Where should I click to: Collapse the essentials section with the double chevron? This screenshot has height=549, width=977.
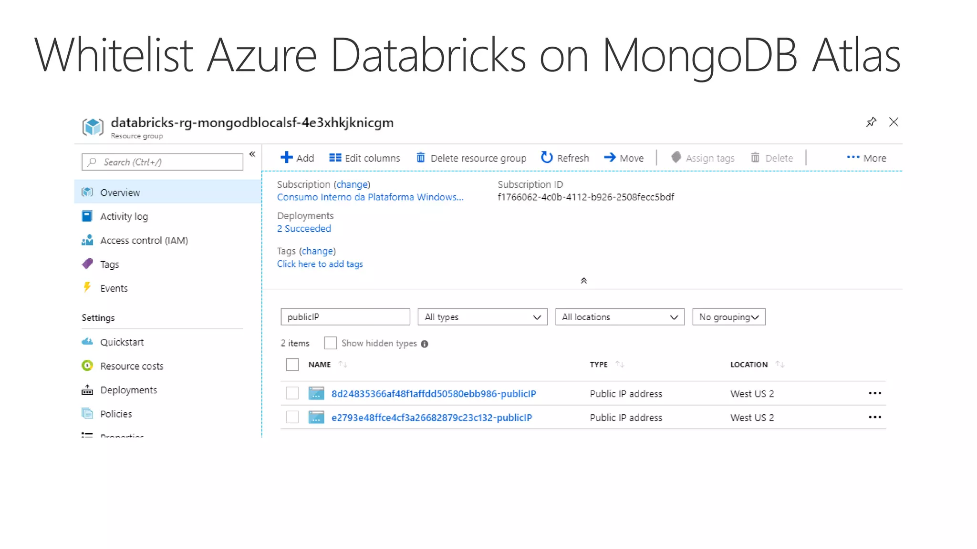point(583,281)
